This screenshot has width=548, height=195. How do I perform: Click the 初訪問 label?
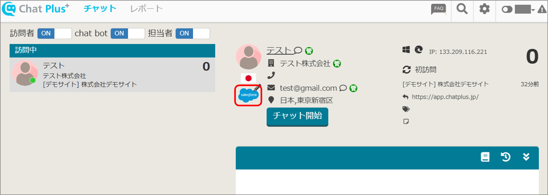click(x=426, y=70)
